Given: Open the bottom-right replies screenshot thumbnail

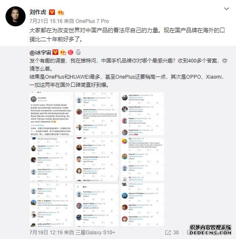Looking at the screenshot, I should tap(142, 205).
